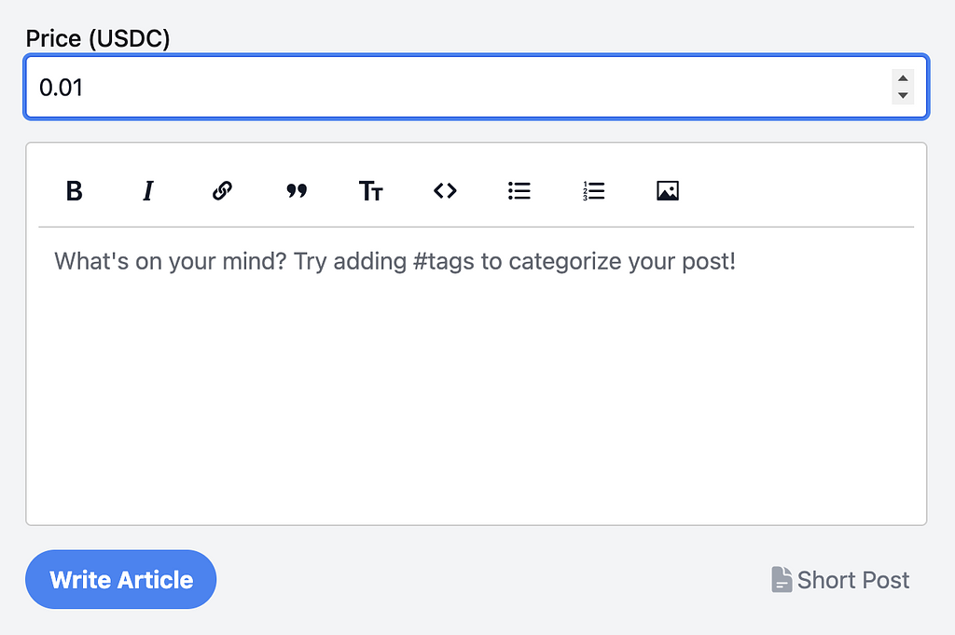Screen dimensions: 955x635
Task: Insert a hyperlink using the chain icon
Action: 222,191
